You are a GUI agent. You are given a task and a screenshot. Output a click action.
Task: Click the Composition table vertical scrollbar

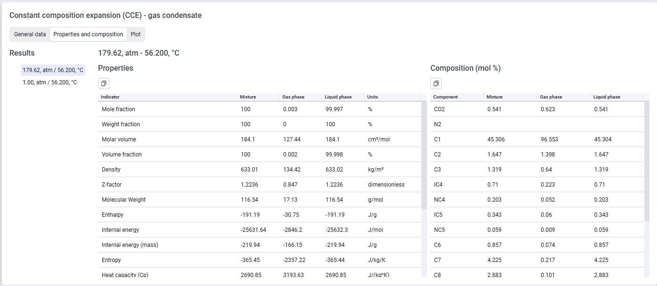coord(647,163)
